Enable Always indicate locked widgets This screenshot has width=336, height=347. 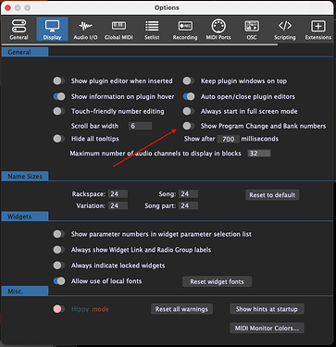click(58, 266)
